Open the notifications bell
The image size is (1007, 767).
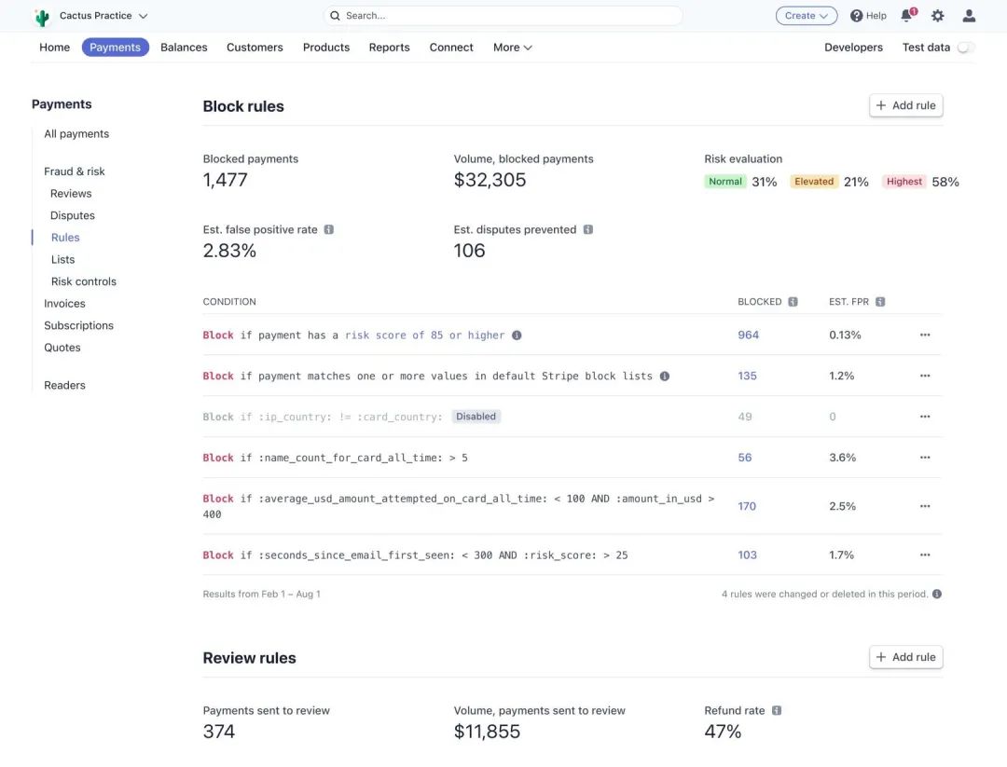point(905,15)
